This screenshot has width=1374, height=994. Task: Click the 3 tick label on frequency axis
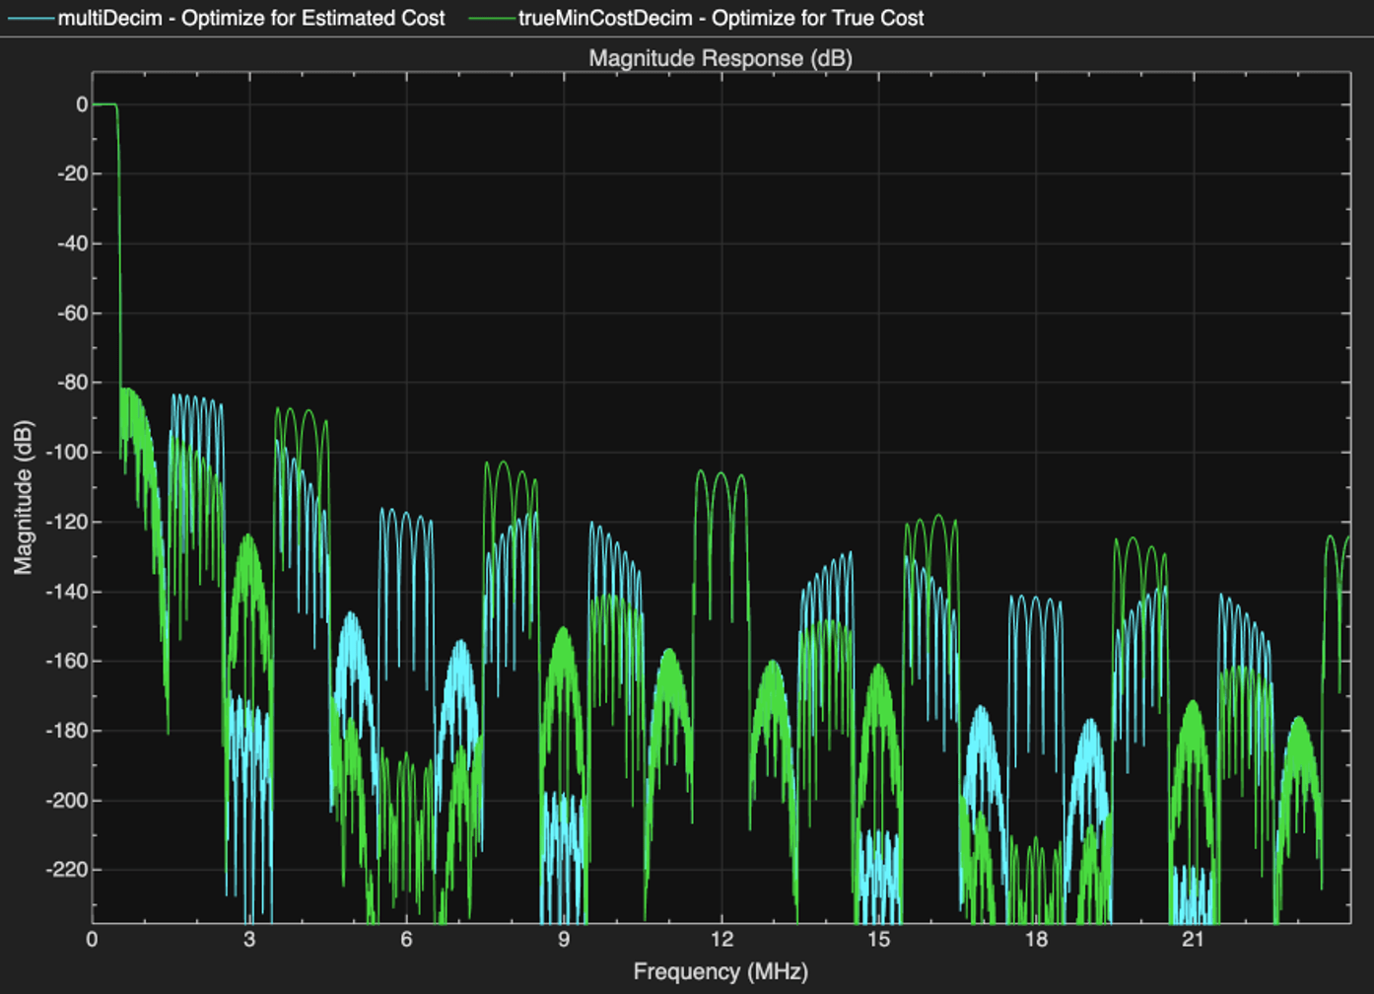tap(249, 939)
